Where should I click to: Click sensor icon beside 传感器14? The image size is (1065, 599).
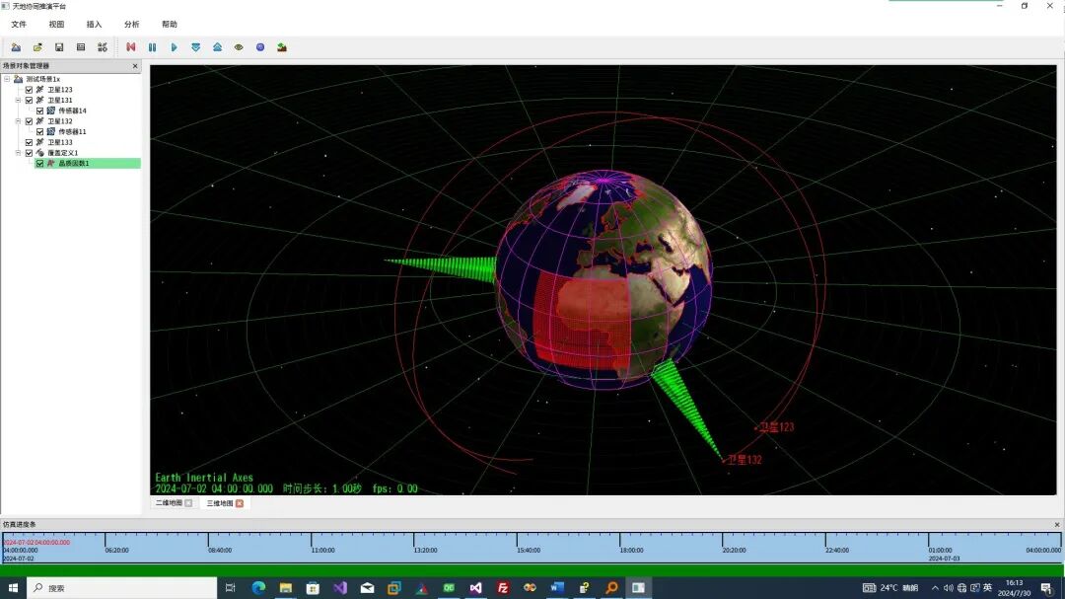click(x=51, y=111)
